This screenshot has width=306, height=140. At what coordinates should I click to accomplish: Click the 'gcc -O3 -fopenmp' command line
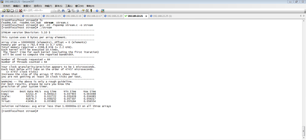click(47, 25)
